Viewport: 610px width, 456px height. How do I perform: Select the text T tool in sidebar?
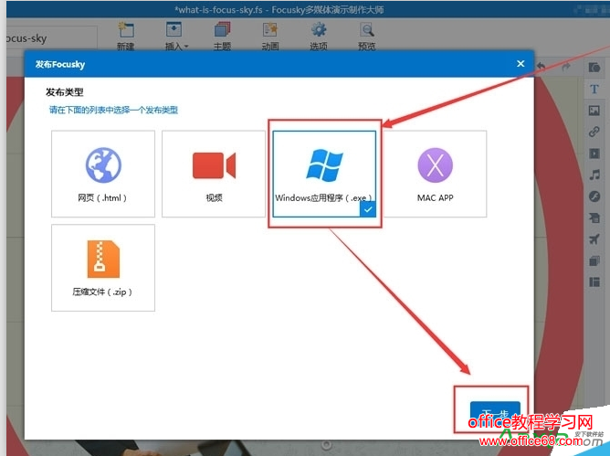pos(594,90)
